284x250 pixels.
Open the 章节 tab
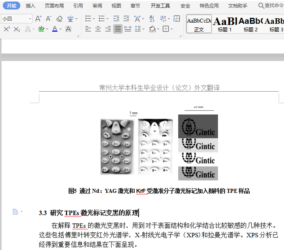coord(135,6)
